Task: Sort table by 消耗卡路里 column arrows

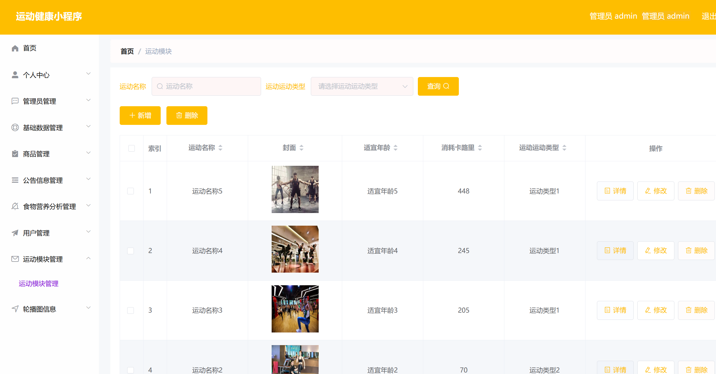Action: [x=480, y=148]
